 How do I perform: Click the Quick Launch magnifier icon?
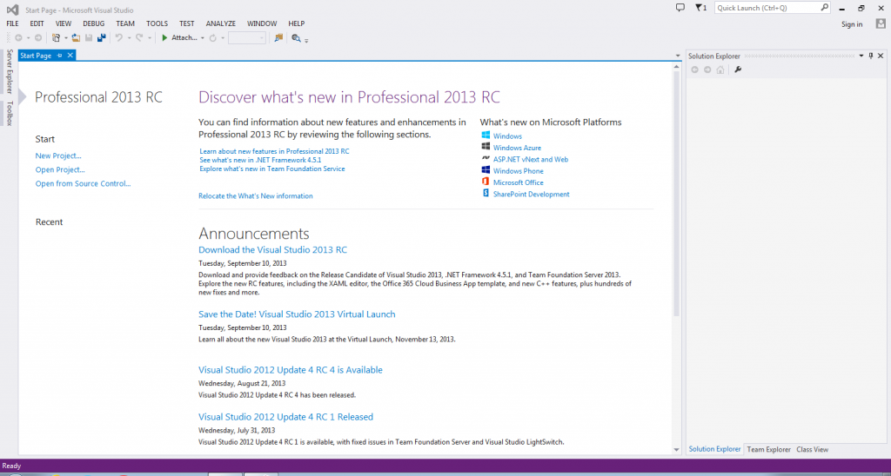(x=825, y=8)
